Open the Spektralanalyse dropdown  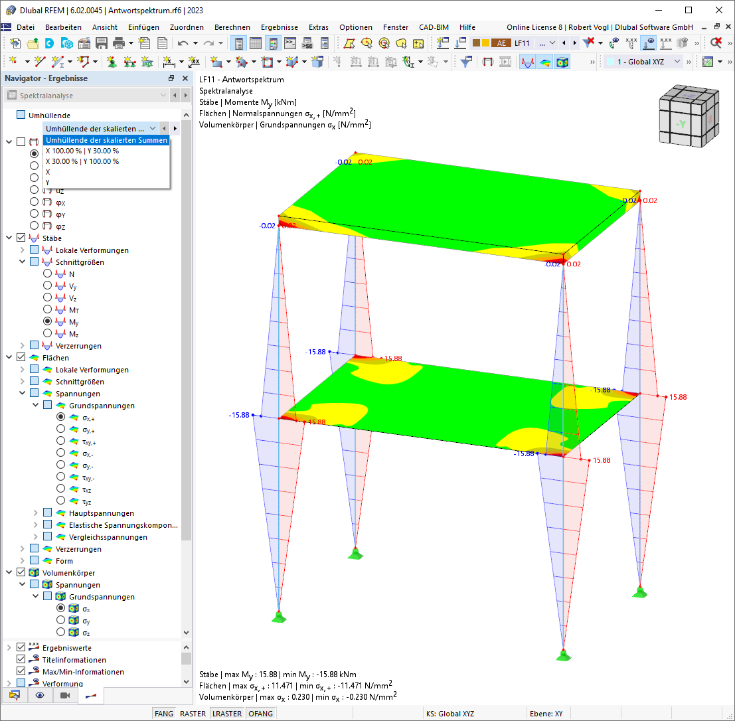(x=87, y=95)
